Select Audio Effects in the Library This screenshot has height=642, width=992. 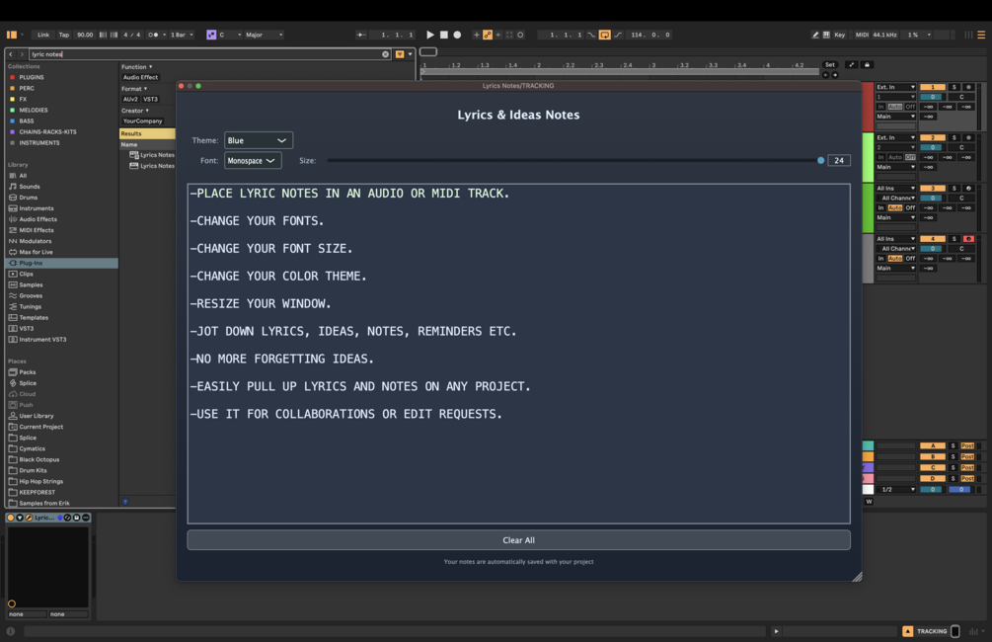coord(38,219)
